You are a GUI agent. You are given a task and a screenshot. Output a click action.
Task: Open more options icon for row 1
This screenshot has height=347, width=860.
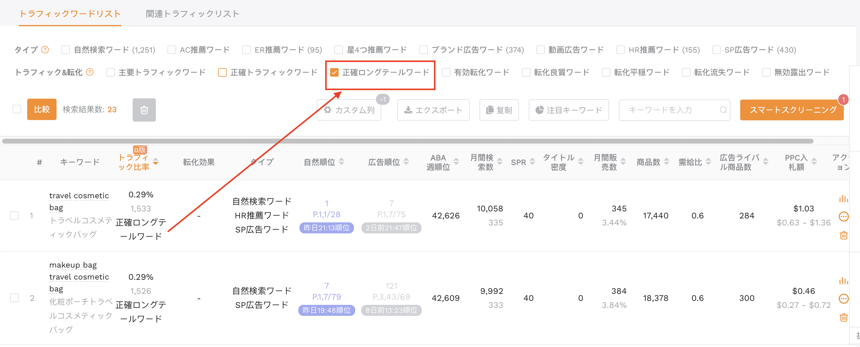click(843, 217)
